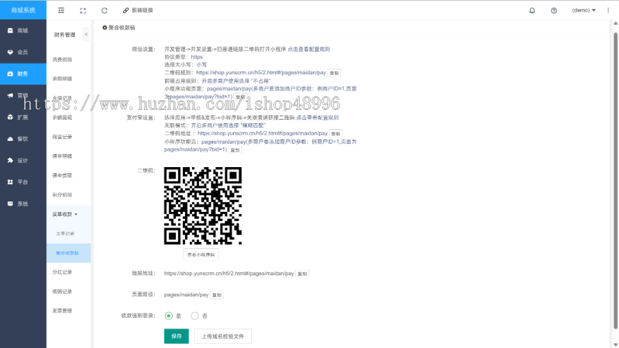The image size is (619, 348).
Task: Go to 余额提现 in the finance menu
Action: pyautogui.click(x=62, y=118)
